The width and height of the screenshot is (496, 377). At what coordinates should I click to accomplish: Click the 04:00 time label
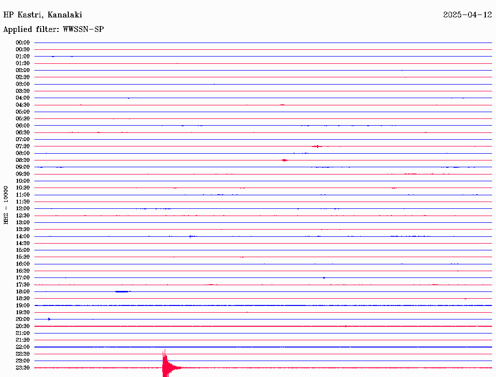(23, 98)
